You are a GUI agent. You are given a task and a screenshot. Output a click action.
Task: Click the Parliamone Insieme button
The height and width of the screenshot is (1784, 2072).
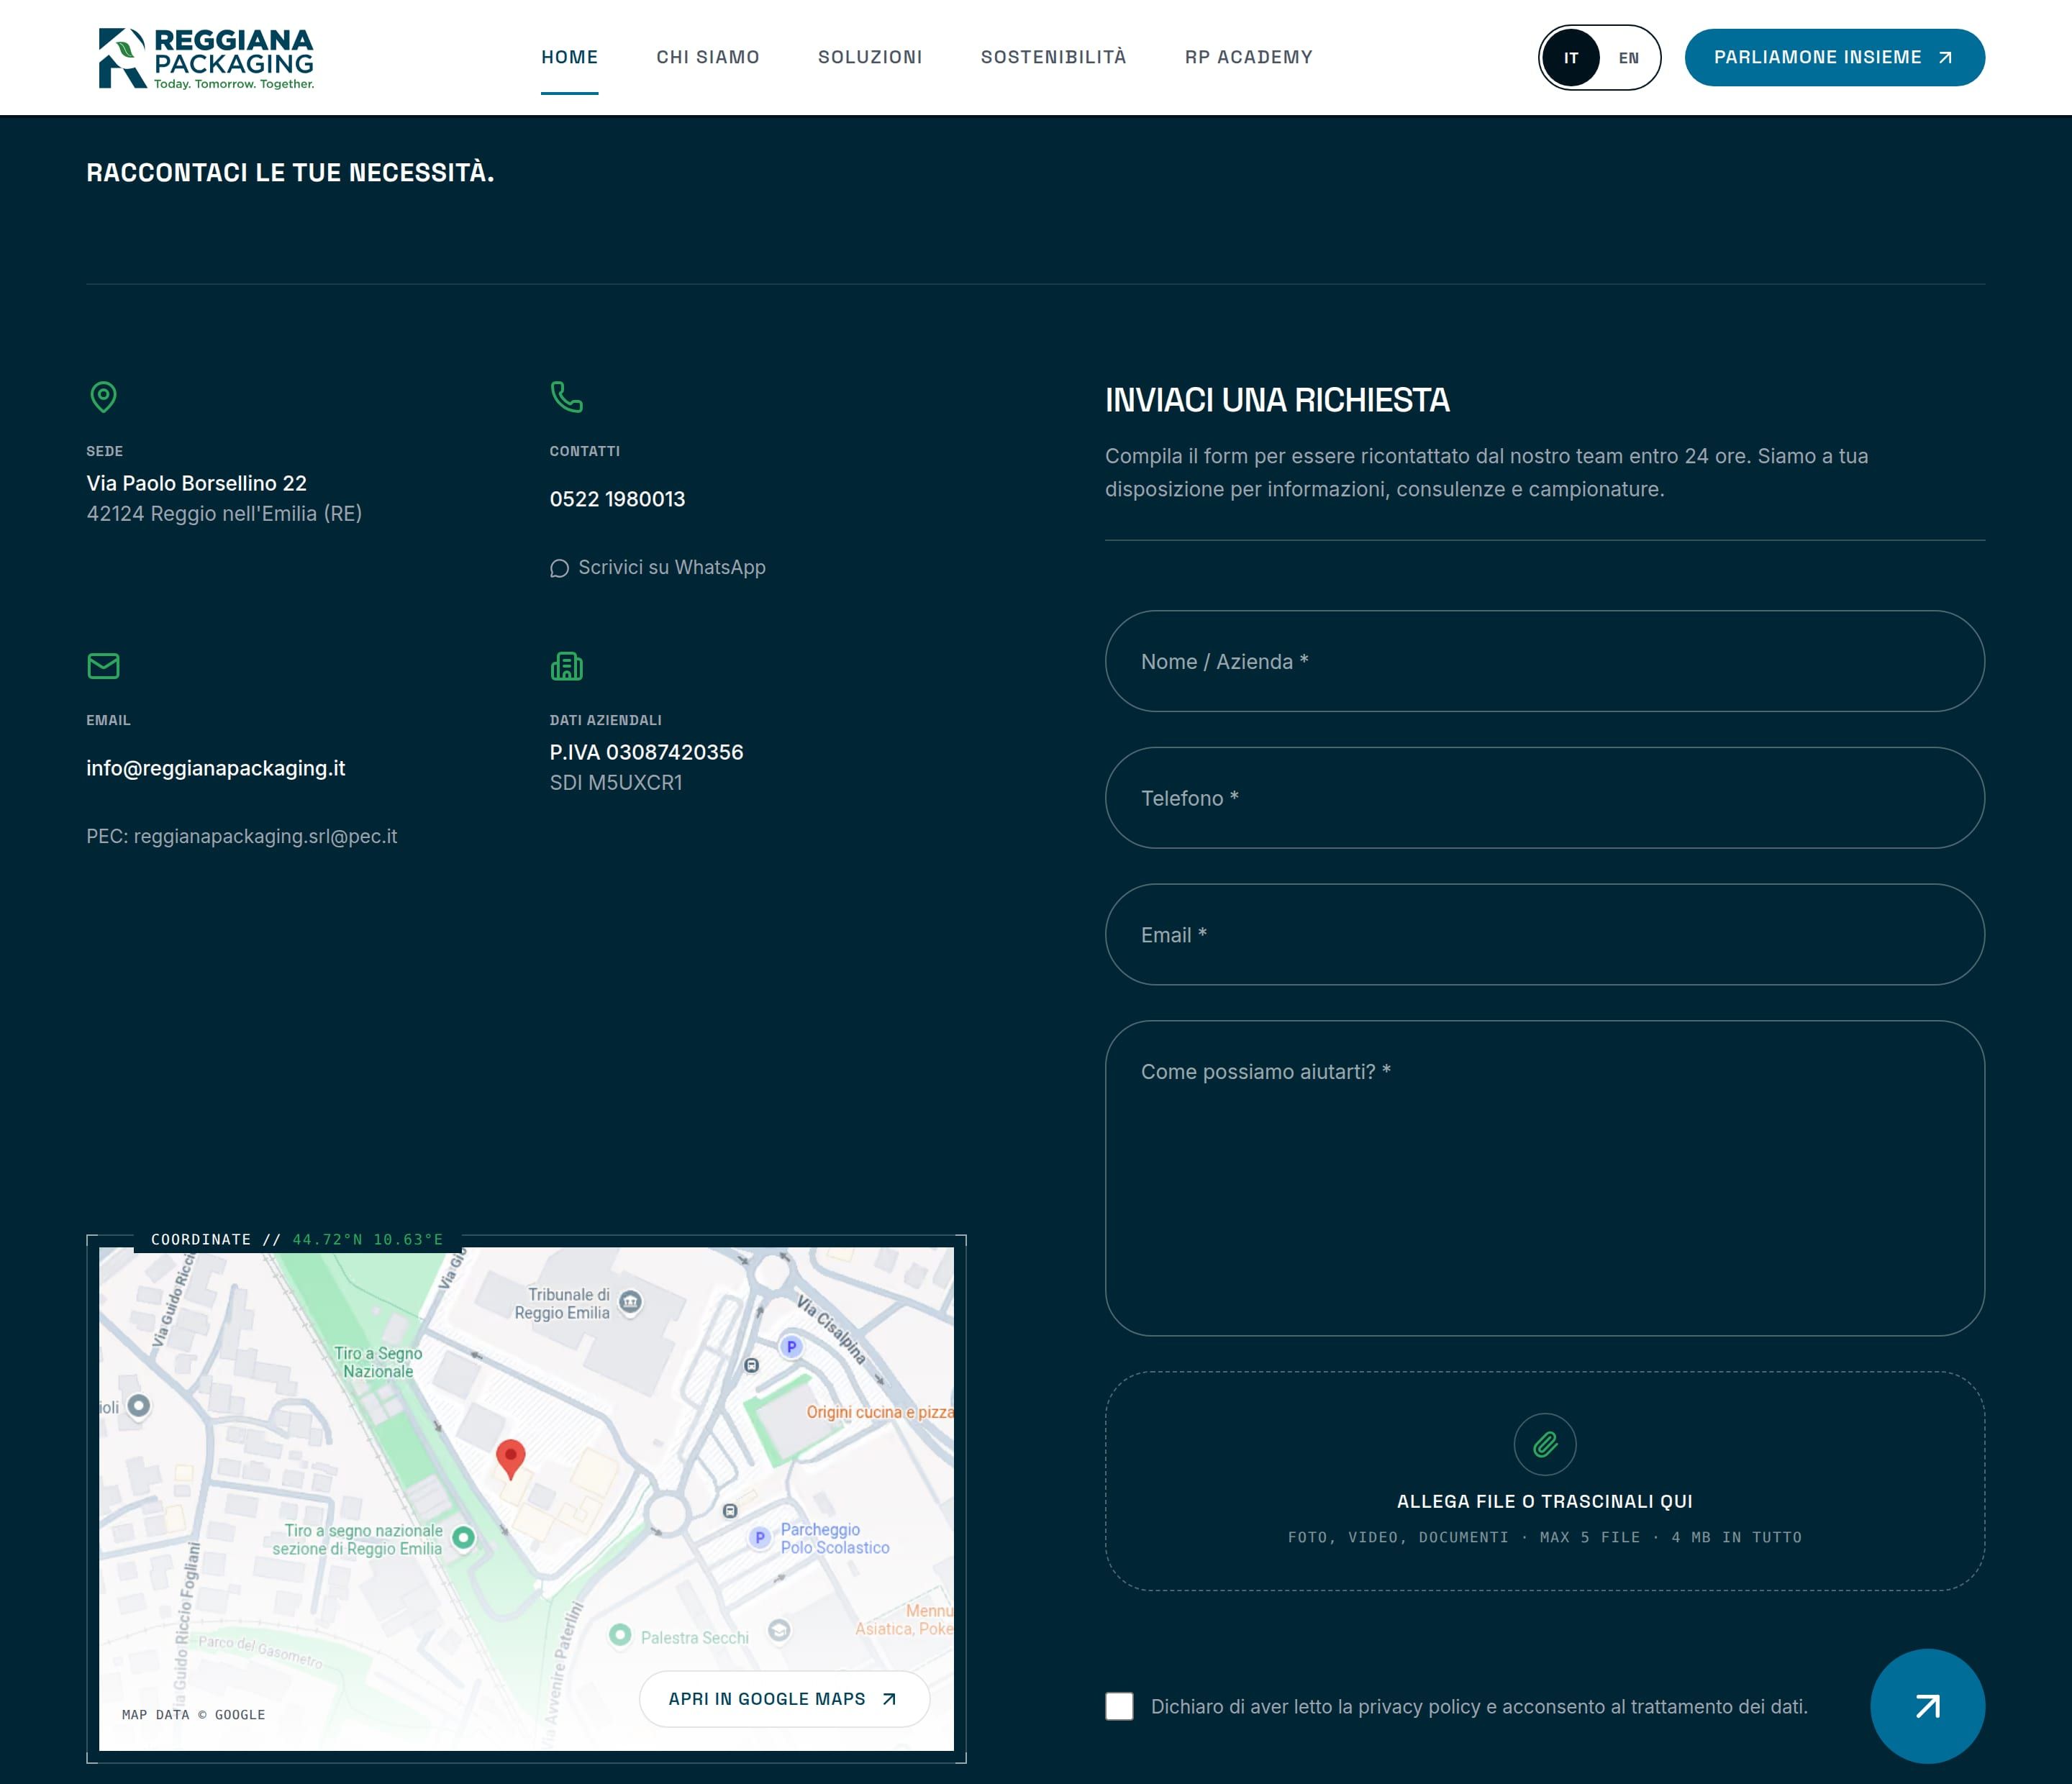[1834, 57]
